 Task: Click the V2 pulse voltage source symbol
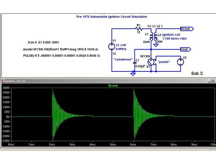(x=180, y=62)
